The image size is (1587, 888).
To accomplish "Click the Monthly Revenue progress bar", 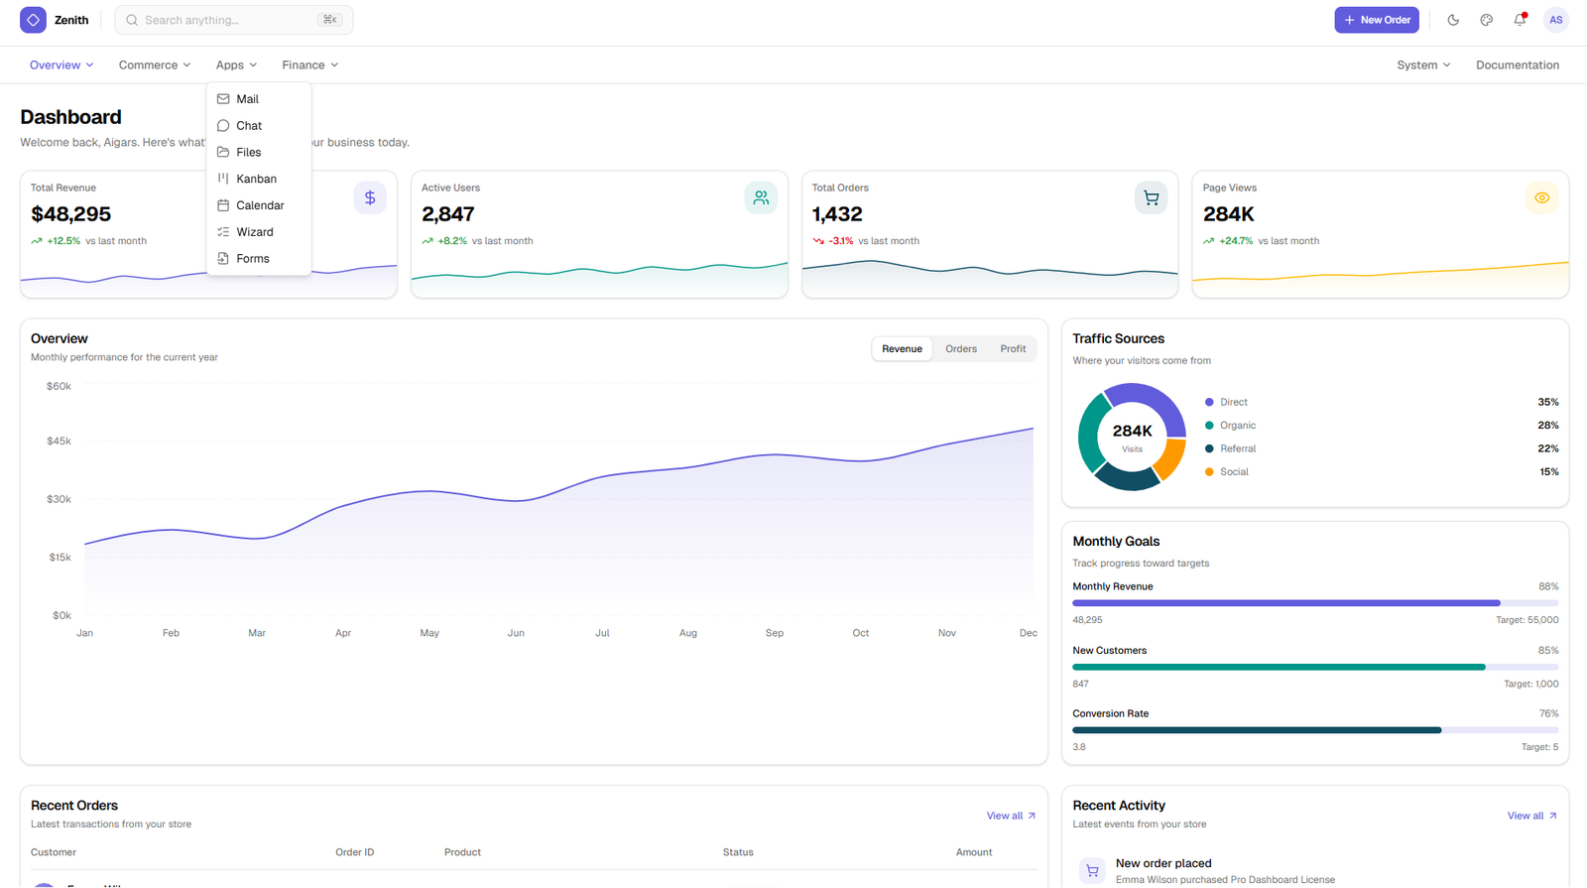I will (x=1315, y=603).
